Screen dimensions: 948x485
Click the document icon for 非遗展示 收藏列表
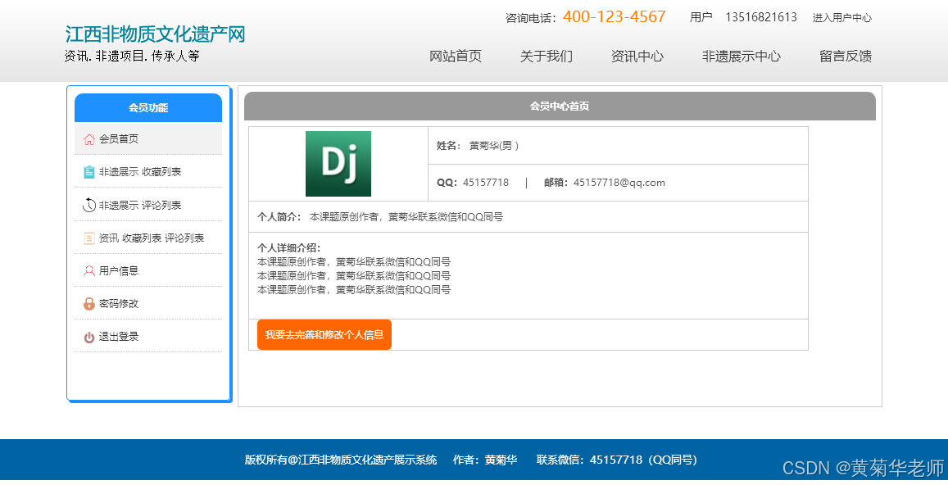(x=90, y=171)
